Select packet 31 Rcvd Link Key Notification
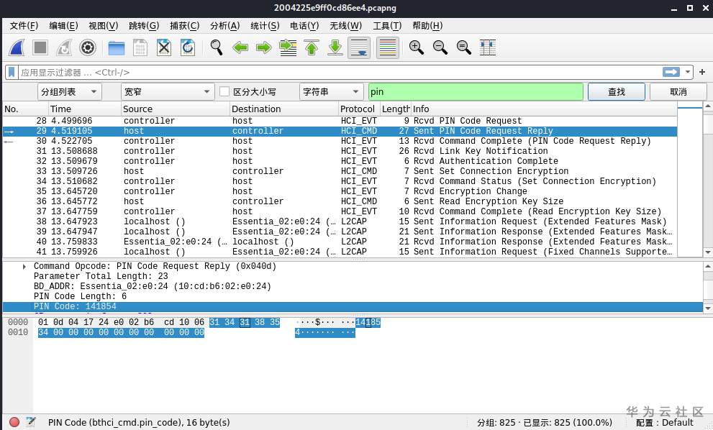 (340, 151)
